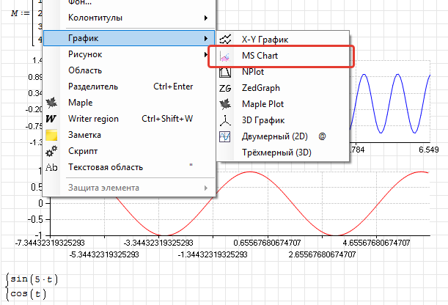Click the ZG icon for ZedGraph
Image resolution: width=448 pixels, height=305 pixels.
[226, 88]
